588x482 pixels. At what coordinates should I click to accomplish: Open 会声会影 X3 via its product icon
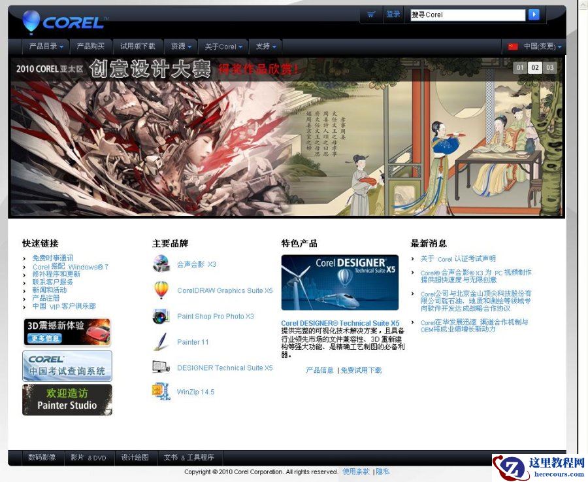(161, 264)
